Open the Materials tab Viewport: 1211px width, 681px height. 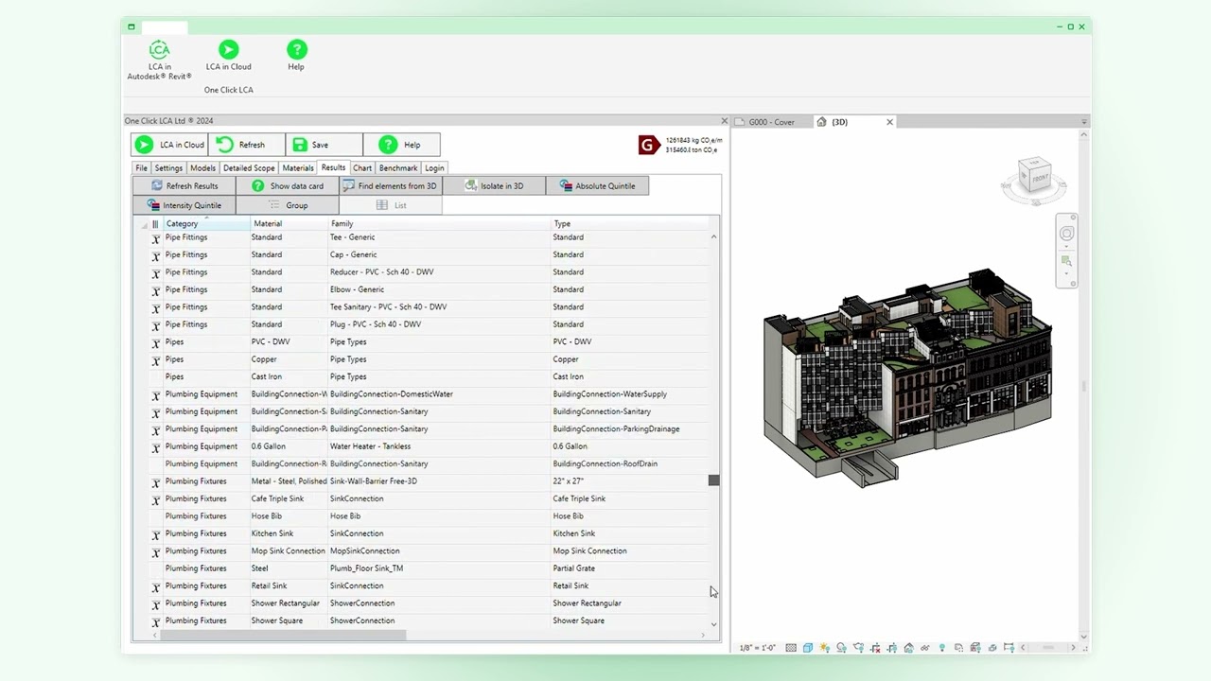[298, 167]
